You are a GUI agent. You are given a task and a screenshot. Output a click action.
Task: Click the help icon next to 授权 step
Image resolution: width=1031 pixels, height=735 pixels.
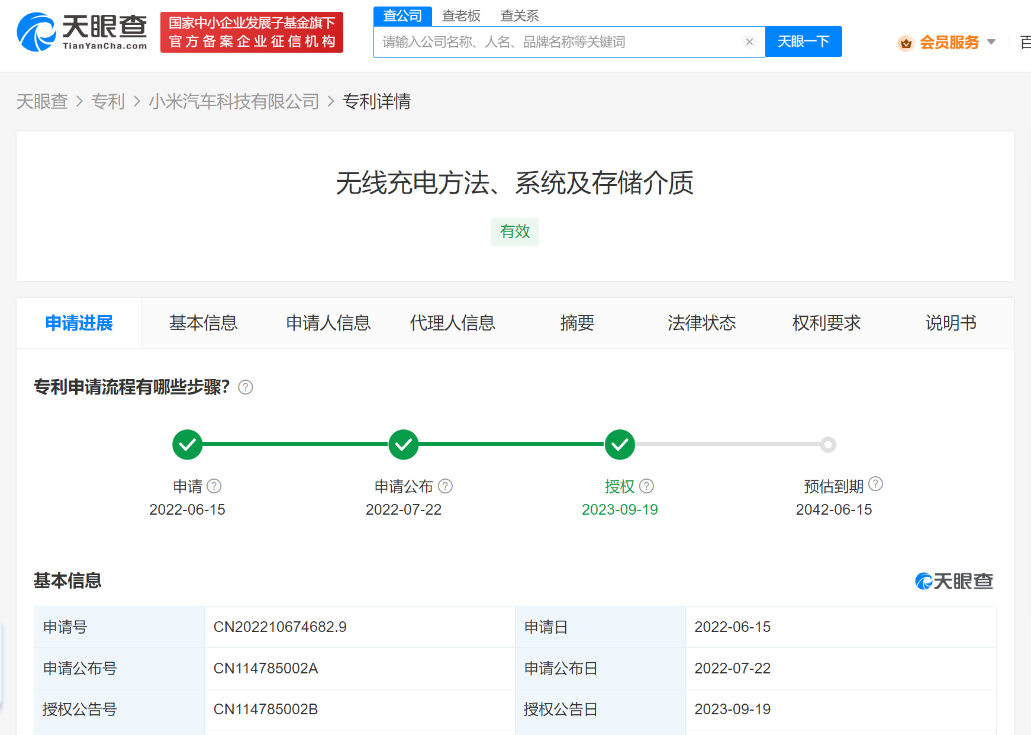(x=647, y=486)
